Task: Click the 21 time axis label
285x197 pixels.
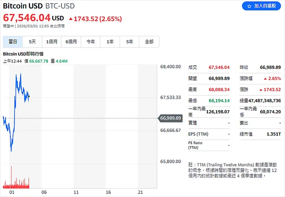Action: coord(140,192)
